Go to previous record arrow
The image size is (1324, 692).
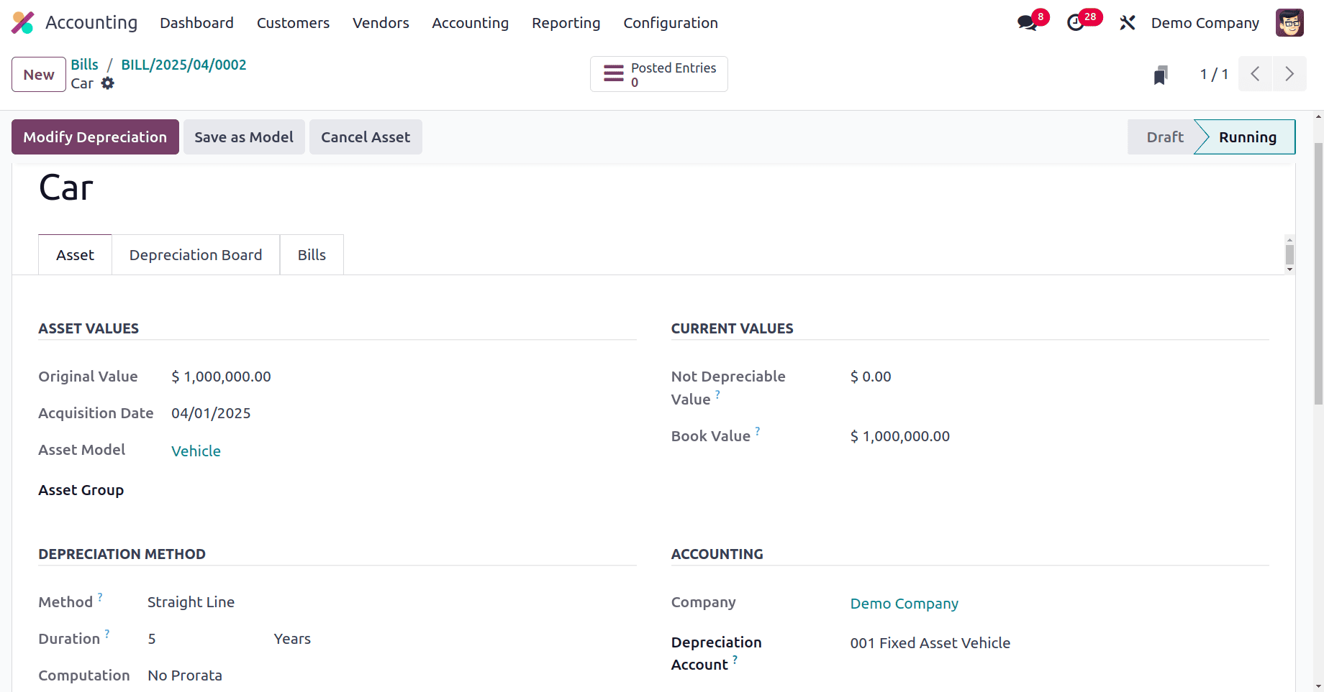(1255, 74)
